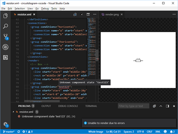Click the 'test123' value on line 80

click(x=64, y=87)
